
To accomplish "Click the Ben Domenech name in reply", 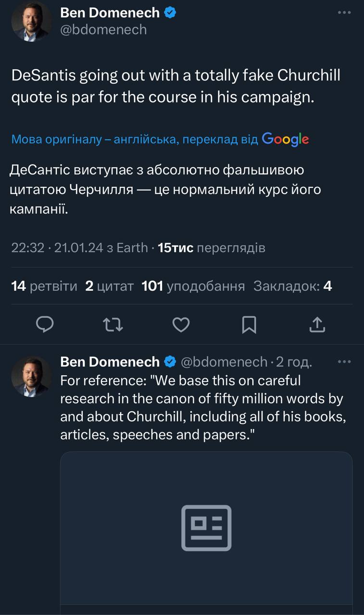I will (x=110, y=362).
